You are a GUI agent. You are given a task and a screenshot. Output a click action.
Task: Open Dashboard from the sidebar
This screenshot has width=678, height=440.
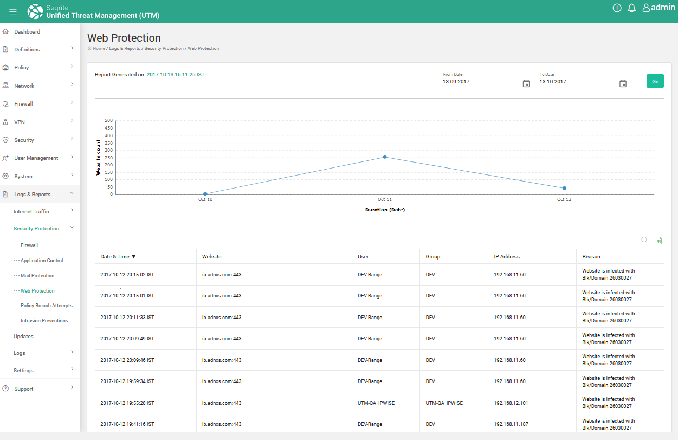(x=27, y=31)
